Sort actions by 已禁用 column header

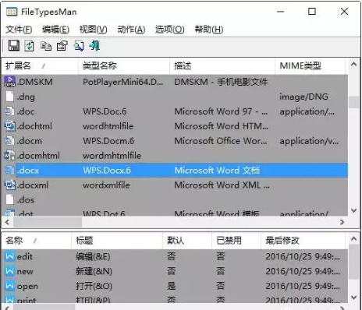tap(236, 241)
